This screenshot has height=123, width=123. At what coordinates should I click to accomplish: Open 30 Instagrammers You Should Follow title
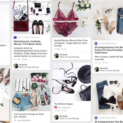[x=109, y=50]
